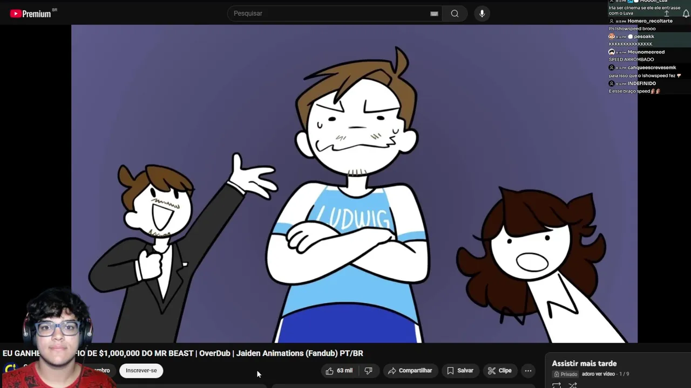Screen dimensions: 691x388
Task: Start voice search with the microphone icon
Action: tap(482, 13)
